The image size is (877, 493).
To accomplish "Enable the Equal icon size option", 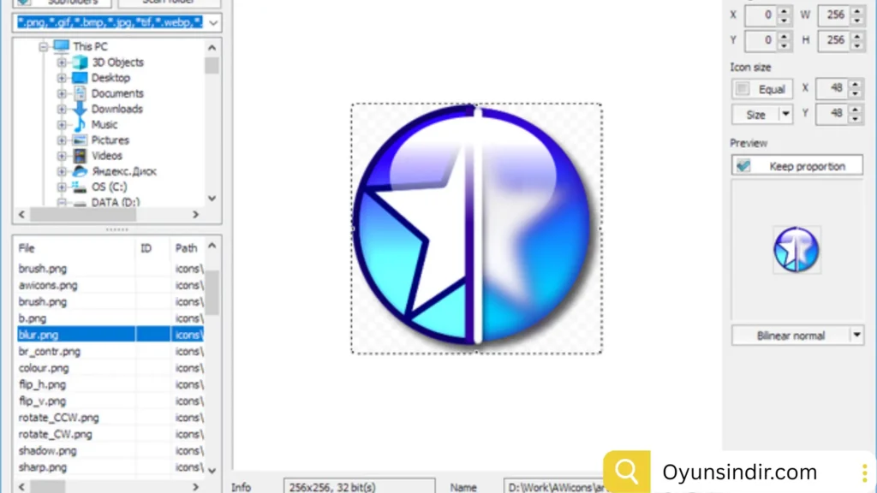I will point(743,88).
